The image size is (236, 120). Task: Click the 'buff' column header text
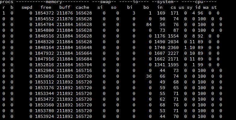click(65, 7)
